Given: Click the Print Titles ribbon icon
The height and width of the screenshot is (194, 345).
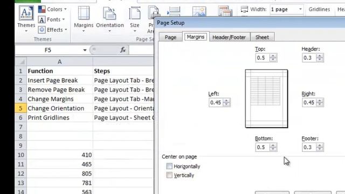Looking at the screenshot, I should [x=225, y=11].
